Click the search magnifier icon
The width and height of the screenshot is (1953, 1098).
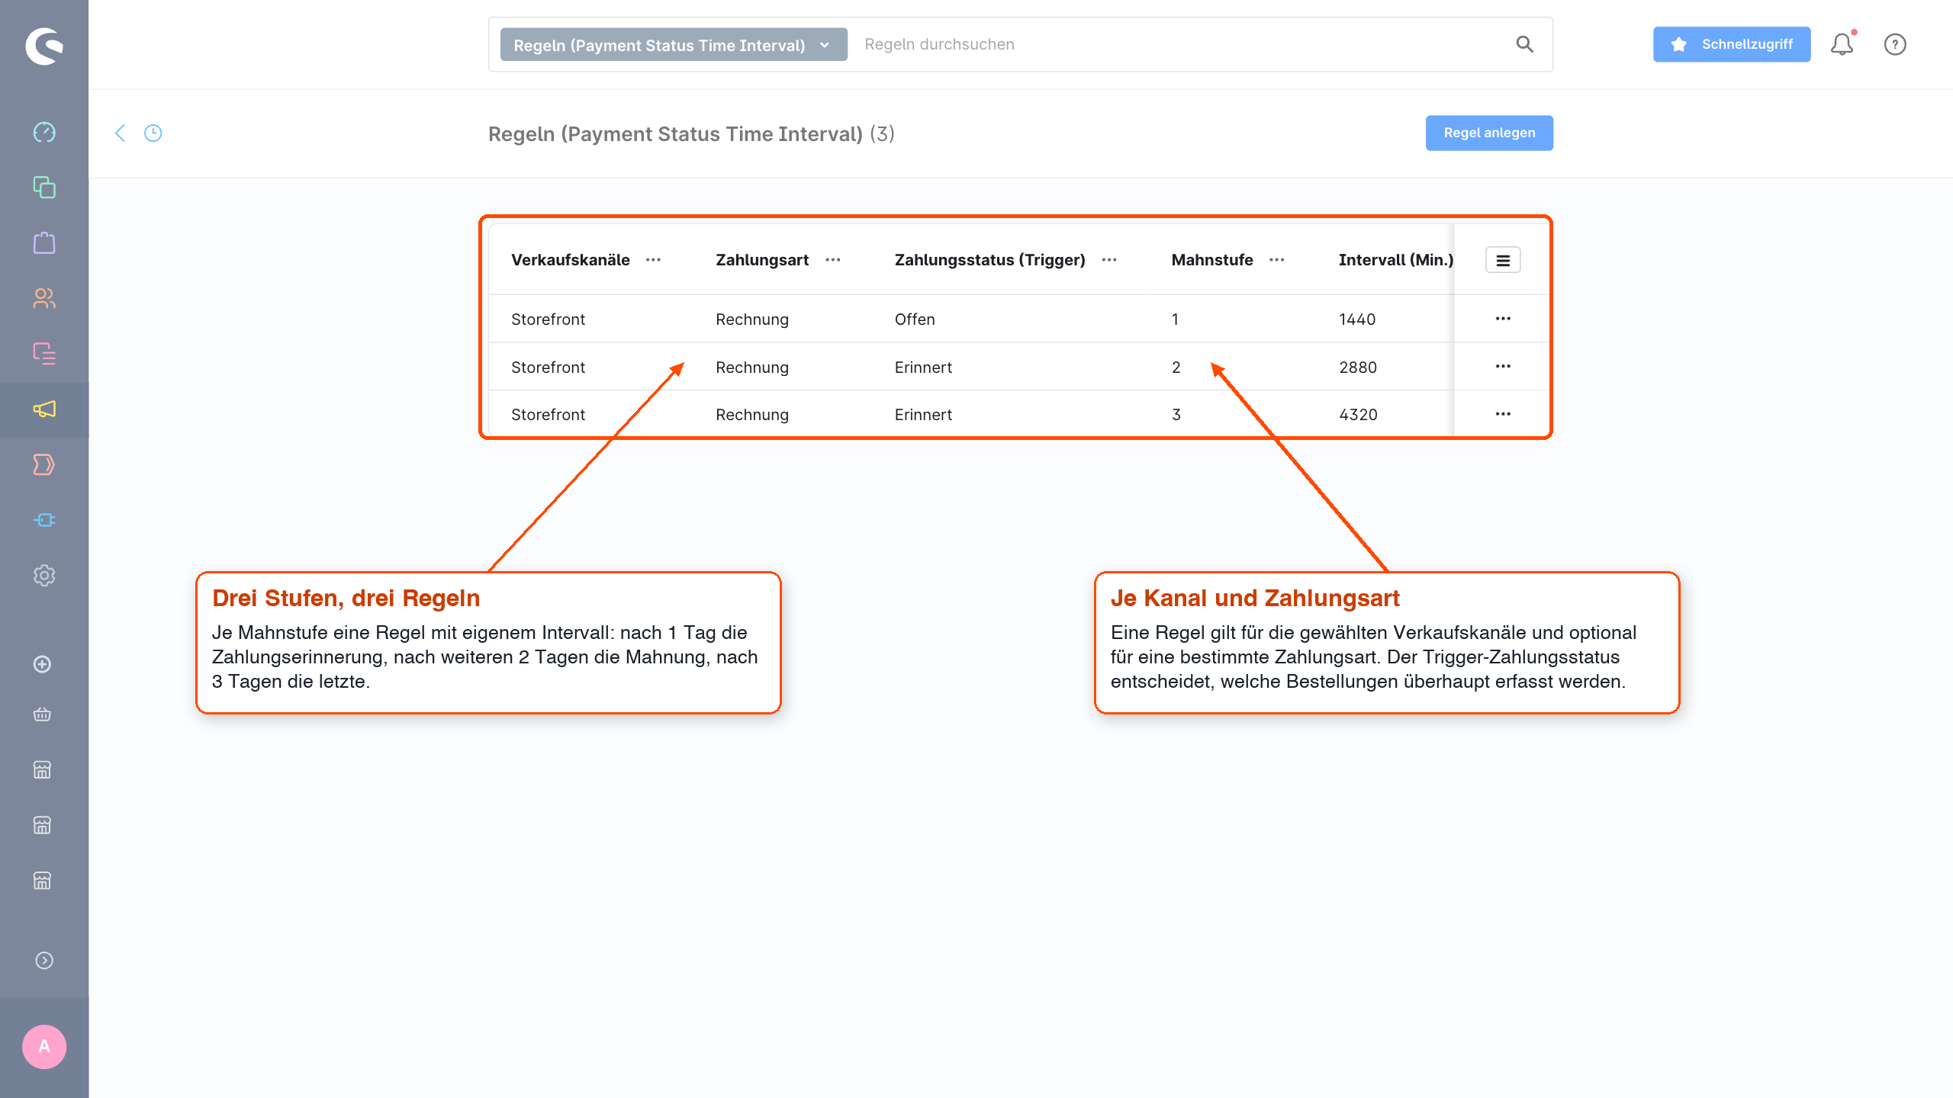[x=1524, y=44]
